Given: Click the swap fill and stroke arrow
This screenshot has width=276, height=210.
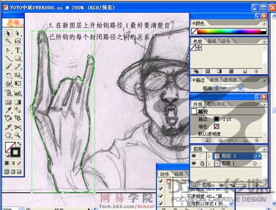Looking at the screenshot, I should (x=19, y=144).
